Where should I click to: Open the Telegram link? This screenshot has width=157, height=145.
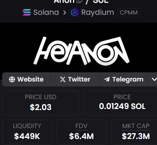[124, 79]
